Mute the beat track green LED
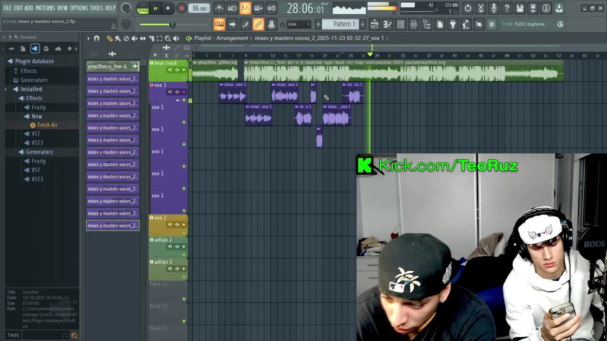Image resolution: width=607 pixels, height=341 pixels. 184,78
